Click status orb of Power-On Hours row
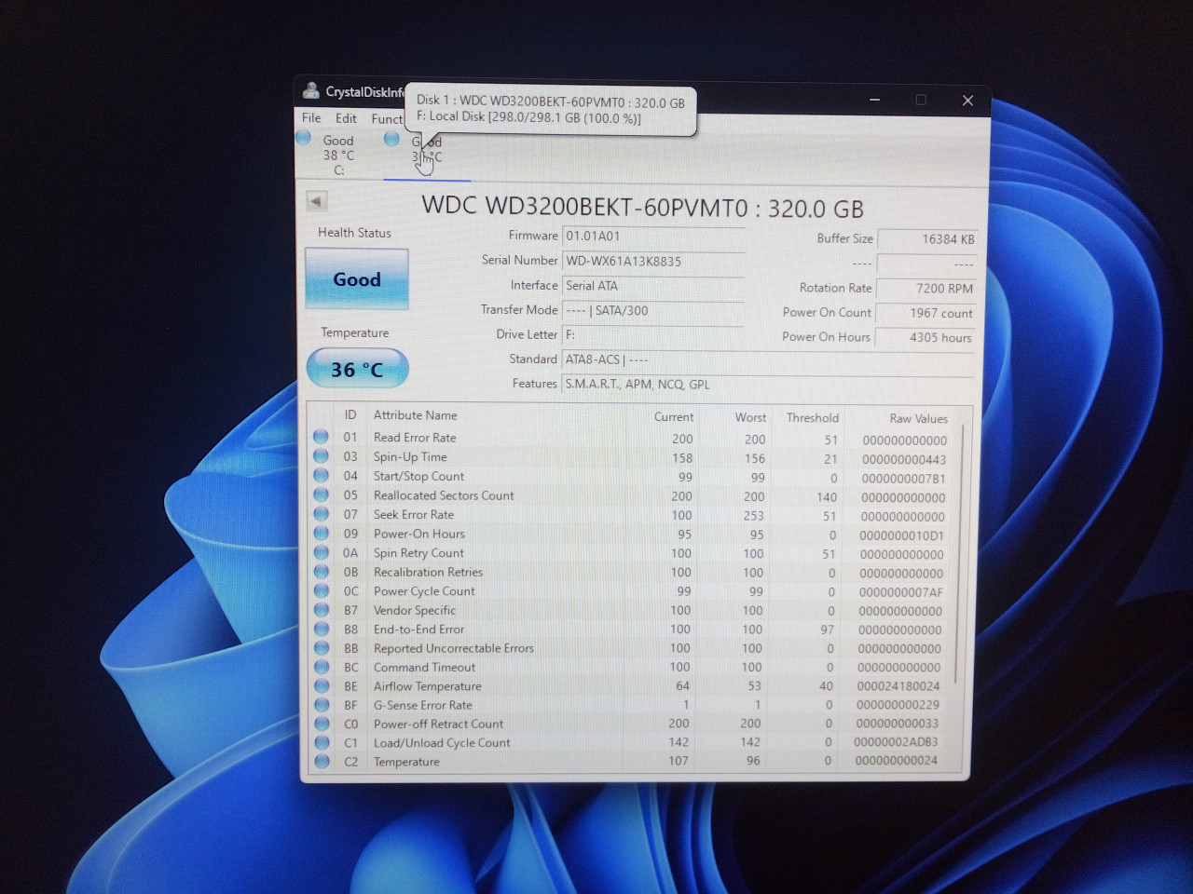This screenshot has width=1193, height=894. (321, 534)
